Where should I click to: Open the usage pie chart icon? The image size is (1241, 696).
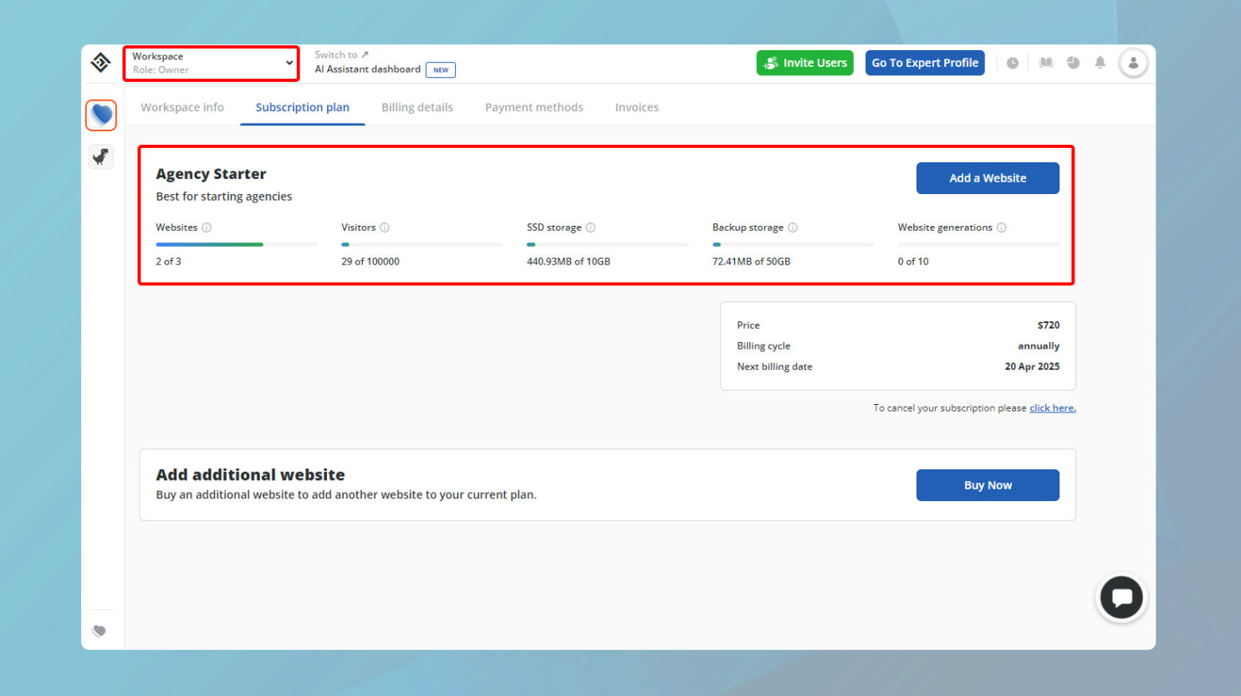[1073, 62]
